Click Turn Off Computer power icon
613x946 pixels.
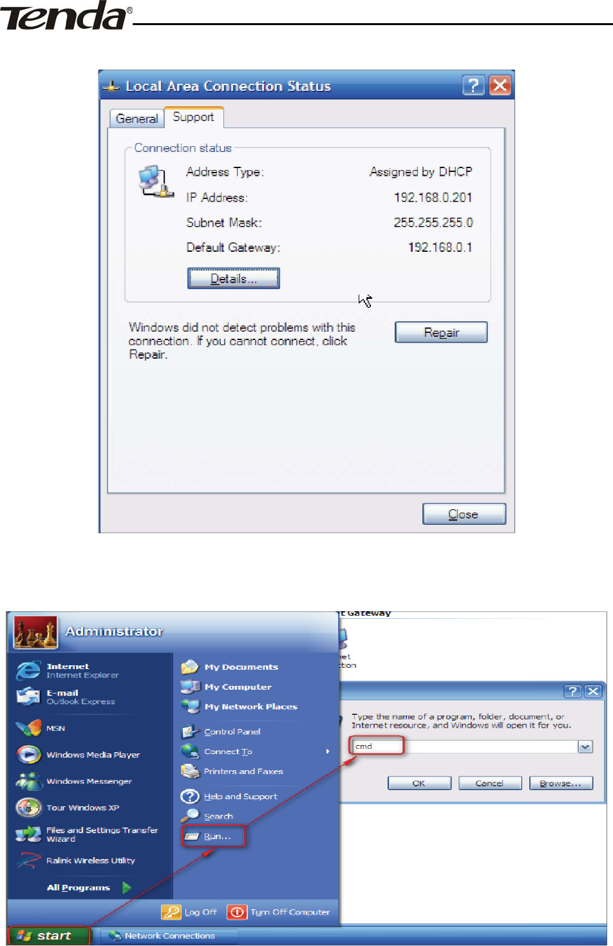[237, 912]
